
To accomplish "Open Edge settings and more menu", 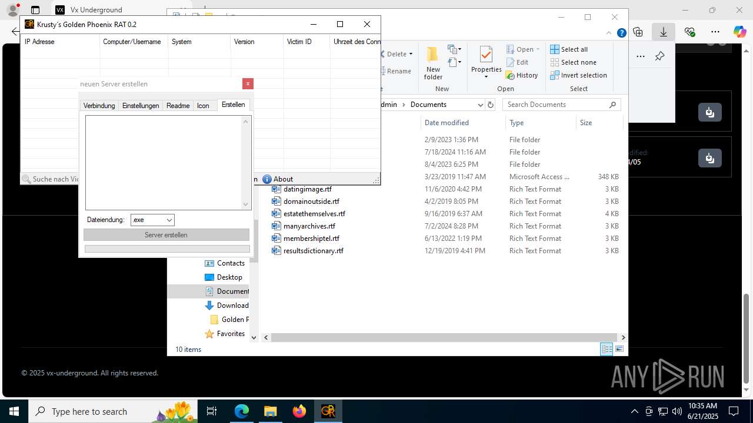I will 715,32.
